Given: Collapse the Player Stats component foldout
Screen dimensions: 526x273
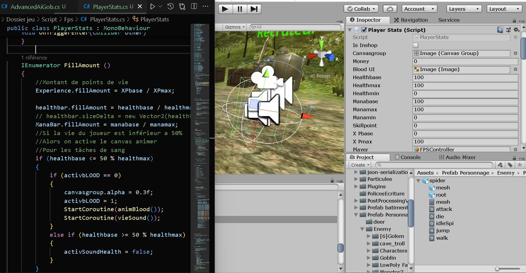Looking at the screenshot, I should click(350, 30).
